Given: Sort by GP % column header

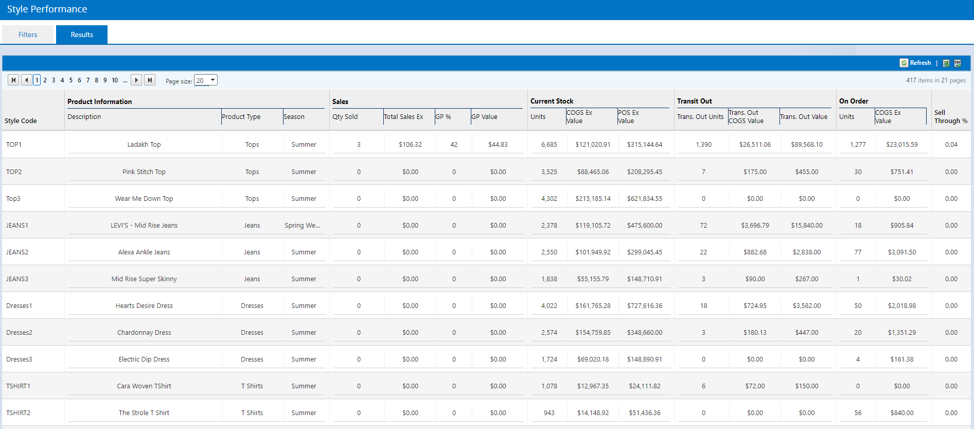Looking at the screenshot, I should [444, 117].
